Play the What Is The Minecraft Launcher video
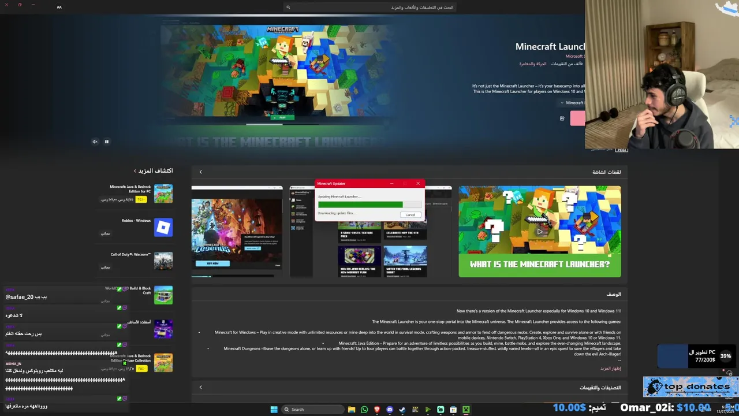This screenshot has width=739, height=416. 540,231
